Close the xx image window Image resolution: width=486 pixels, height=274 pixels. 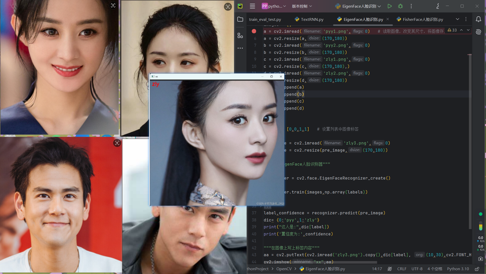click(281, 76)
